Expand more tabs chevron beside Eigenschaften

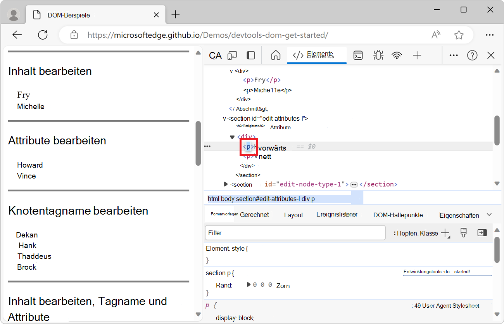coord(489,215)
